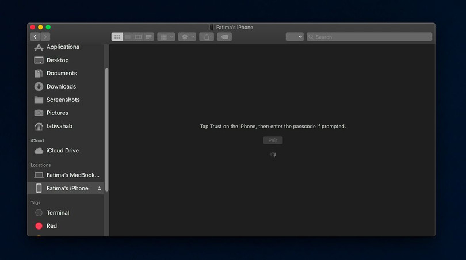The width and height of the screenshot is (466, 260).
Task: Click into the Search field
Action: coord(369,37)
